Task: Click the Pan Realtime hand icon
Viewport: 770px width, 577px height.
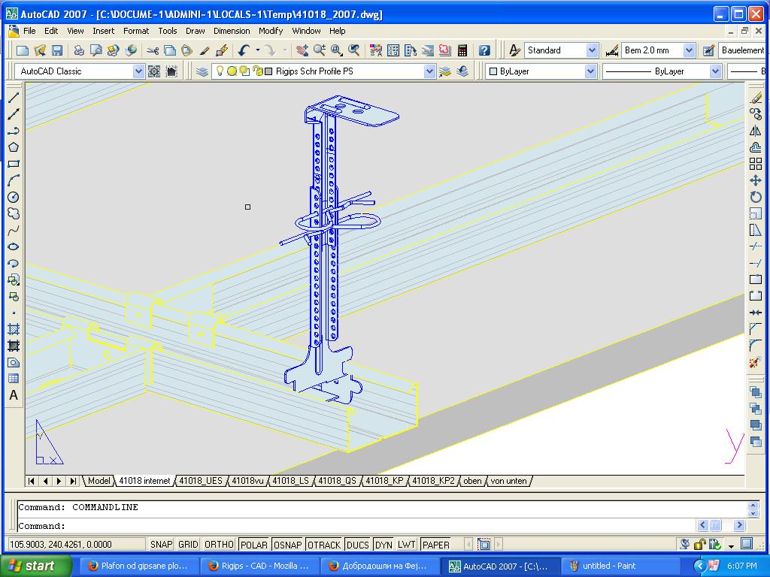Action: coord(302,50)
